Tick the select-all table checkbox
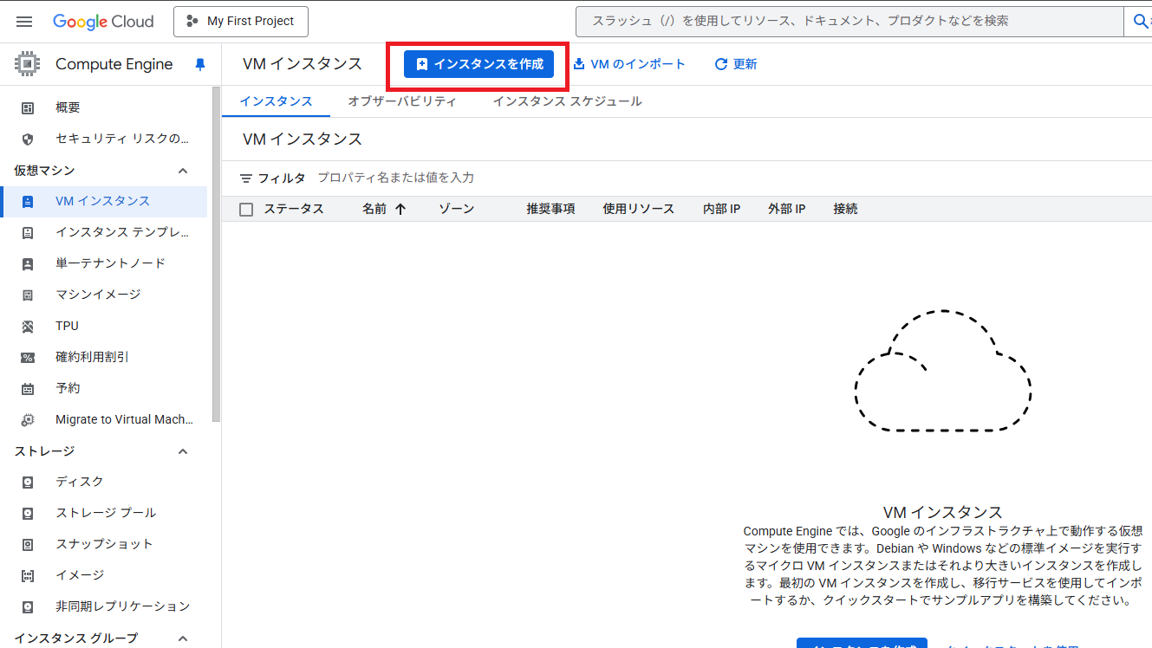 [x=246, y=210]
